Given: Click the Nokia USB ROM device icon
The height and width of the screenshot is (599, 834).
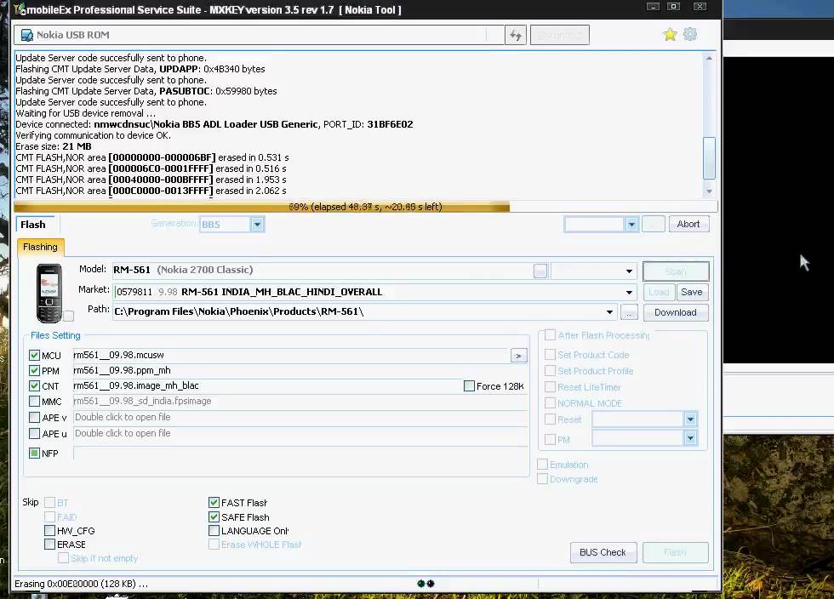Looking at the screenshot, I should [x=26, y=35].
